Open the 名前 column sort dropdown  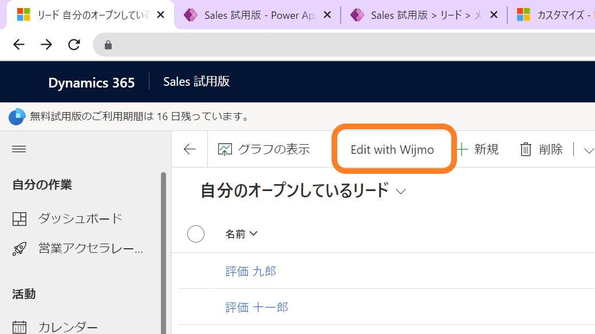241,234
